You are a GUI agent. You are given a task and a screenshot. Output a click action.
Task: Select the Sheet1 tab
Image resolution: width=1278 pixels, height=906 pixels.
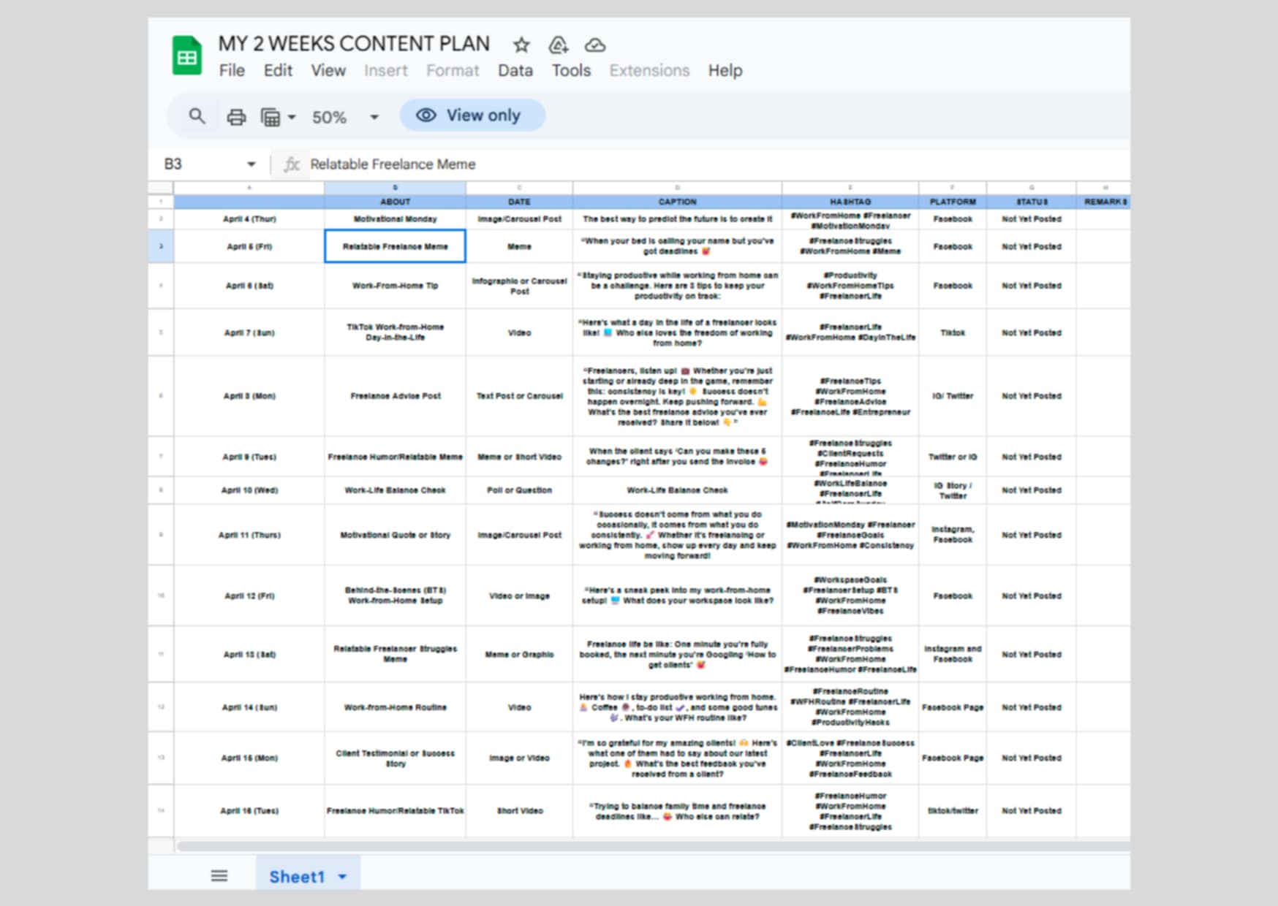[296, 877]
